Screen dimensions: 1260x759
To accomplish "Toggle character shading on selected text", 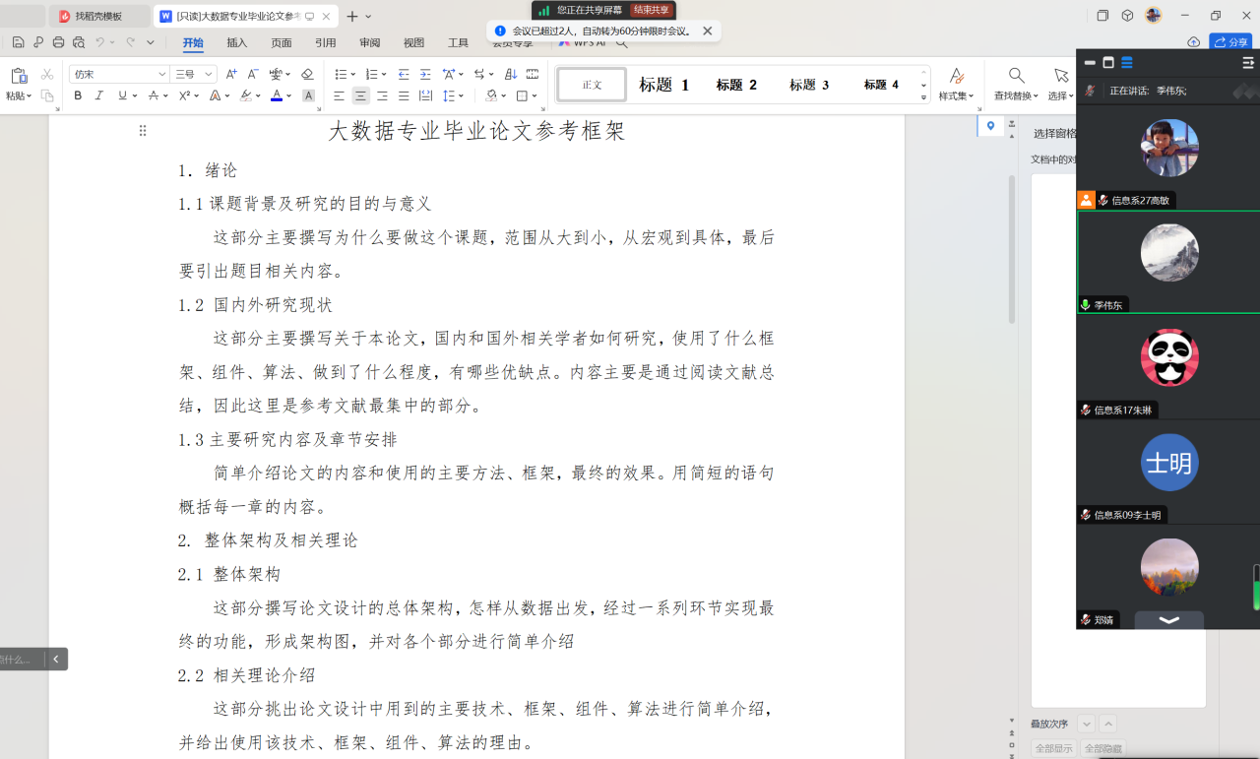I will 308,95.
